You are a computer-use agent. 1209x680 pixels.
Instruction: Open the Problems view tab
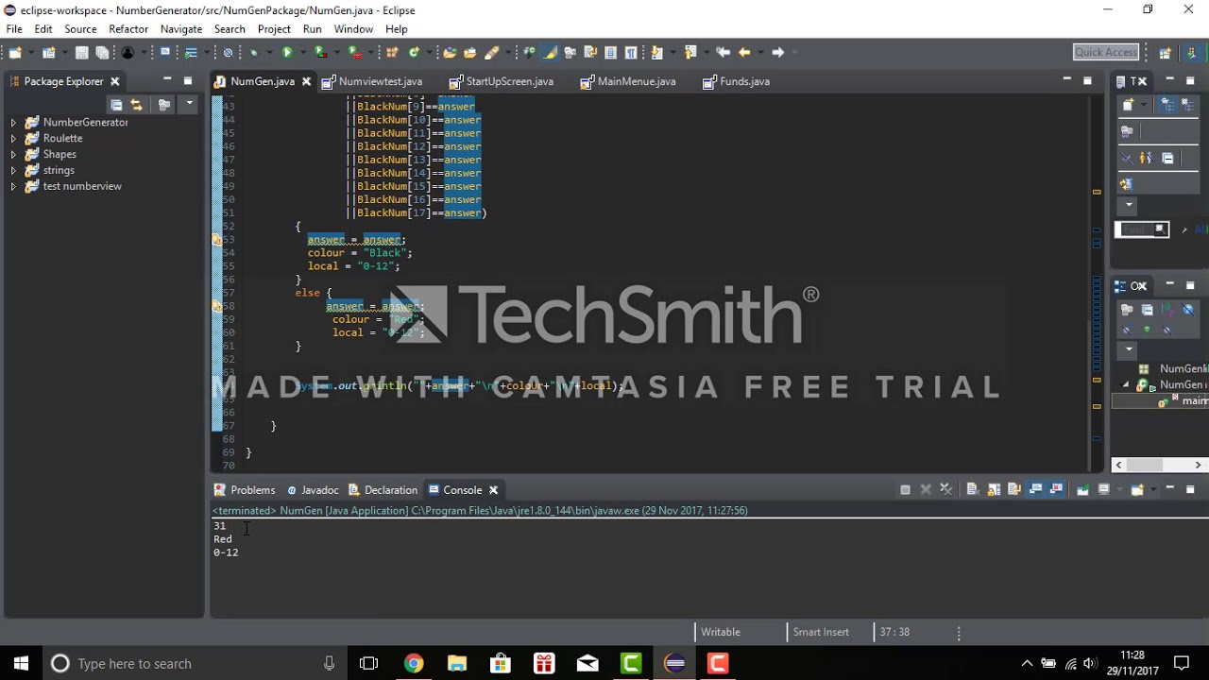pyautogui.click(x=245, y=490)
